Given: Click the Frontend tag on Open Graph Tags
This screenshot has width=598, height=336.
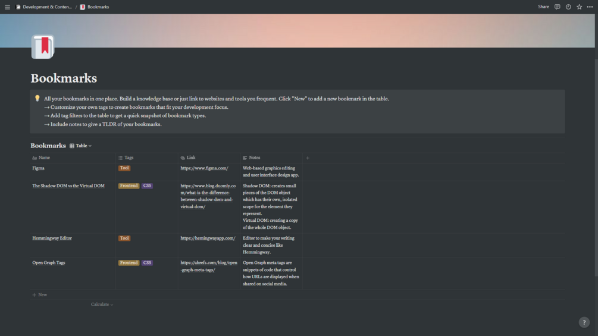Looking at the screenshot, I should pyautogui.click(x=129, y=263).
